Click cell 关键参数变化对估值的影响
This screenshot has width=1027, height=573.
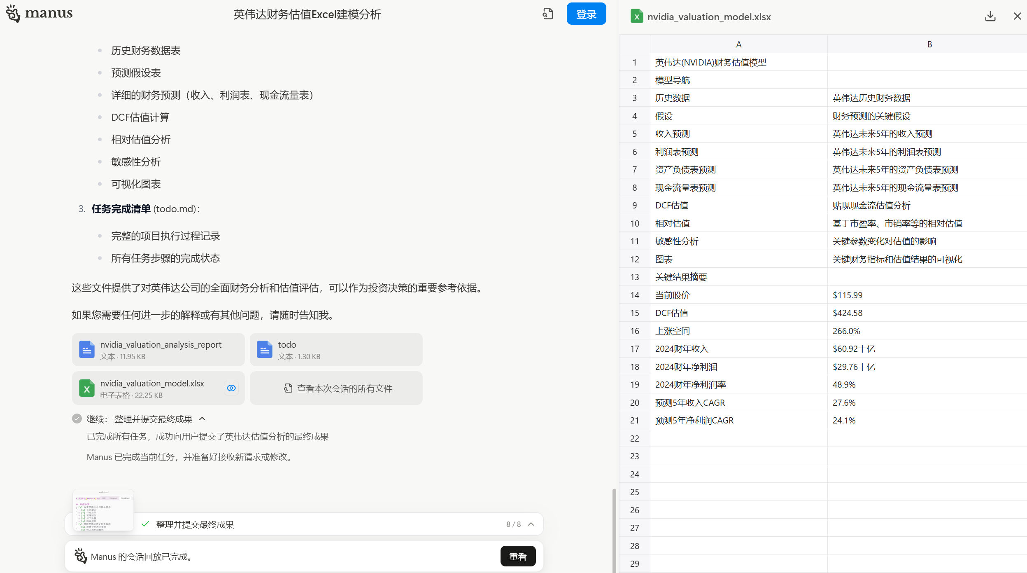coord(927,241)
